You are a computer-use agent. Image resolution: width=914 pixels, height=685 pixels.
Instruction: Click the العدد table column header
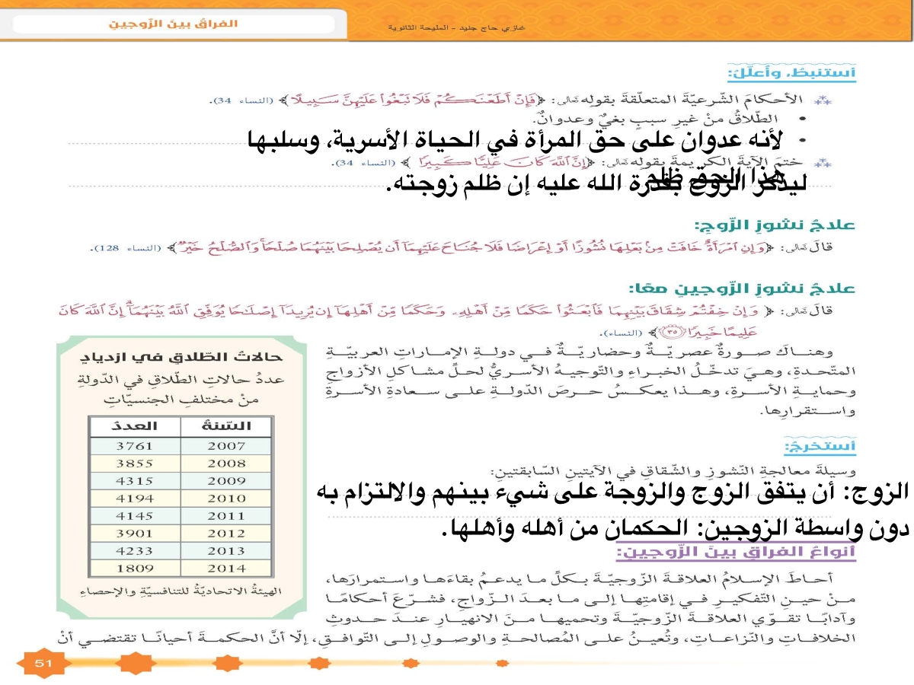pos(135,426)
